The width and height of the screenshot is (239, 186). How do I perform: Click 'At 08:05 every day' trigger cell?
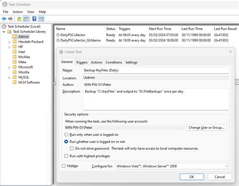(132, 35)
